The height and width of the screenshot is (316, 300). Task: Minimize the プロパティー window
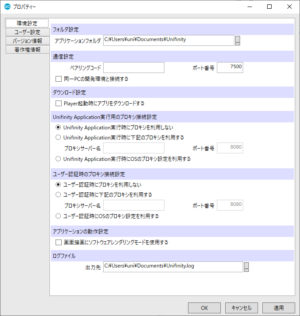tap(250, 7)
